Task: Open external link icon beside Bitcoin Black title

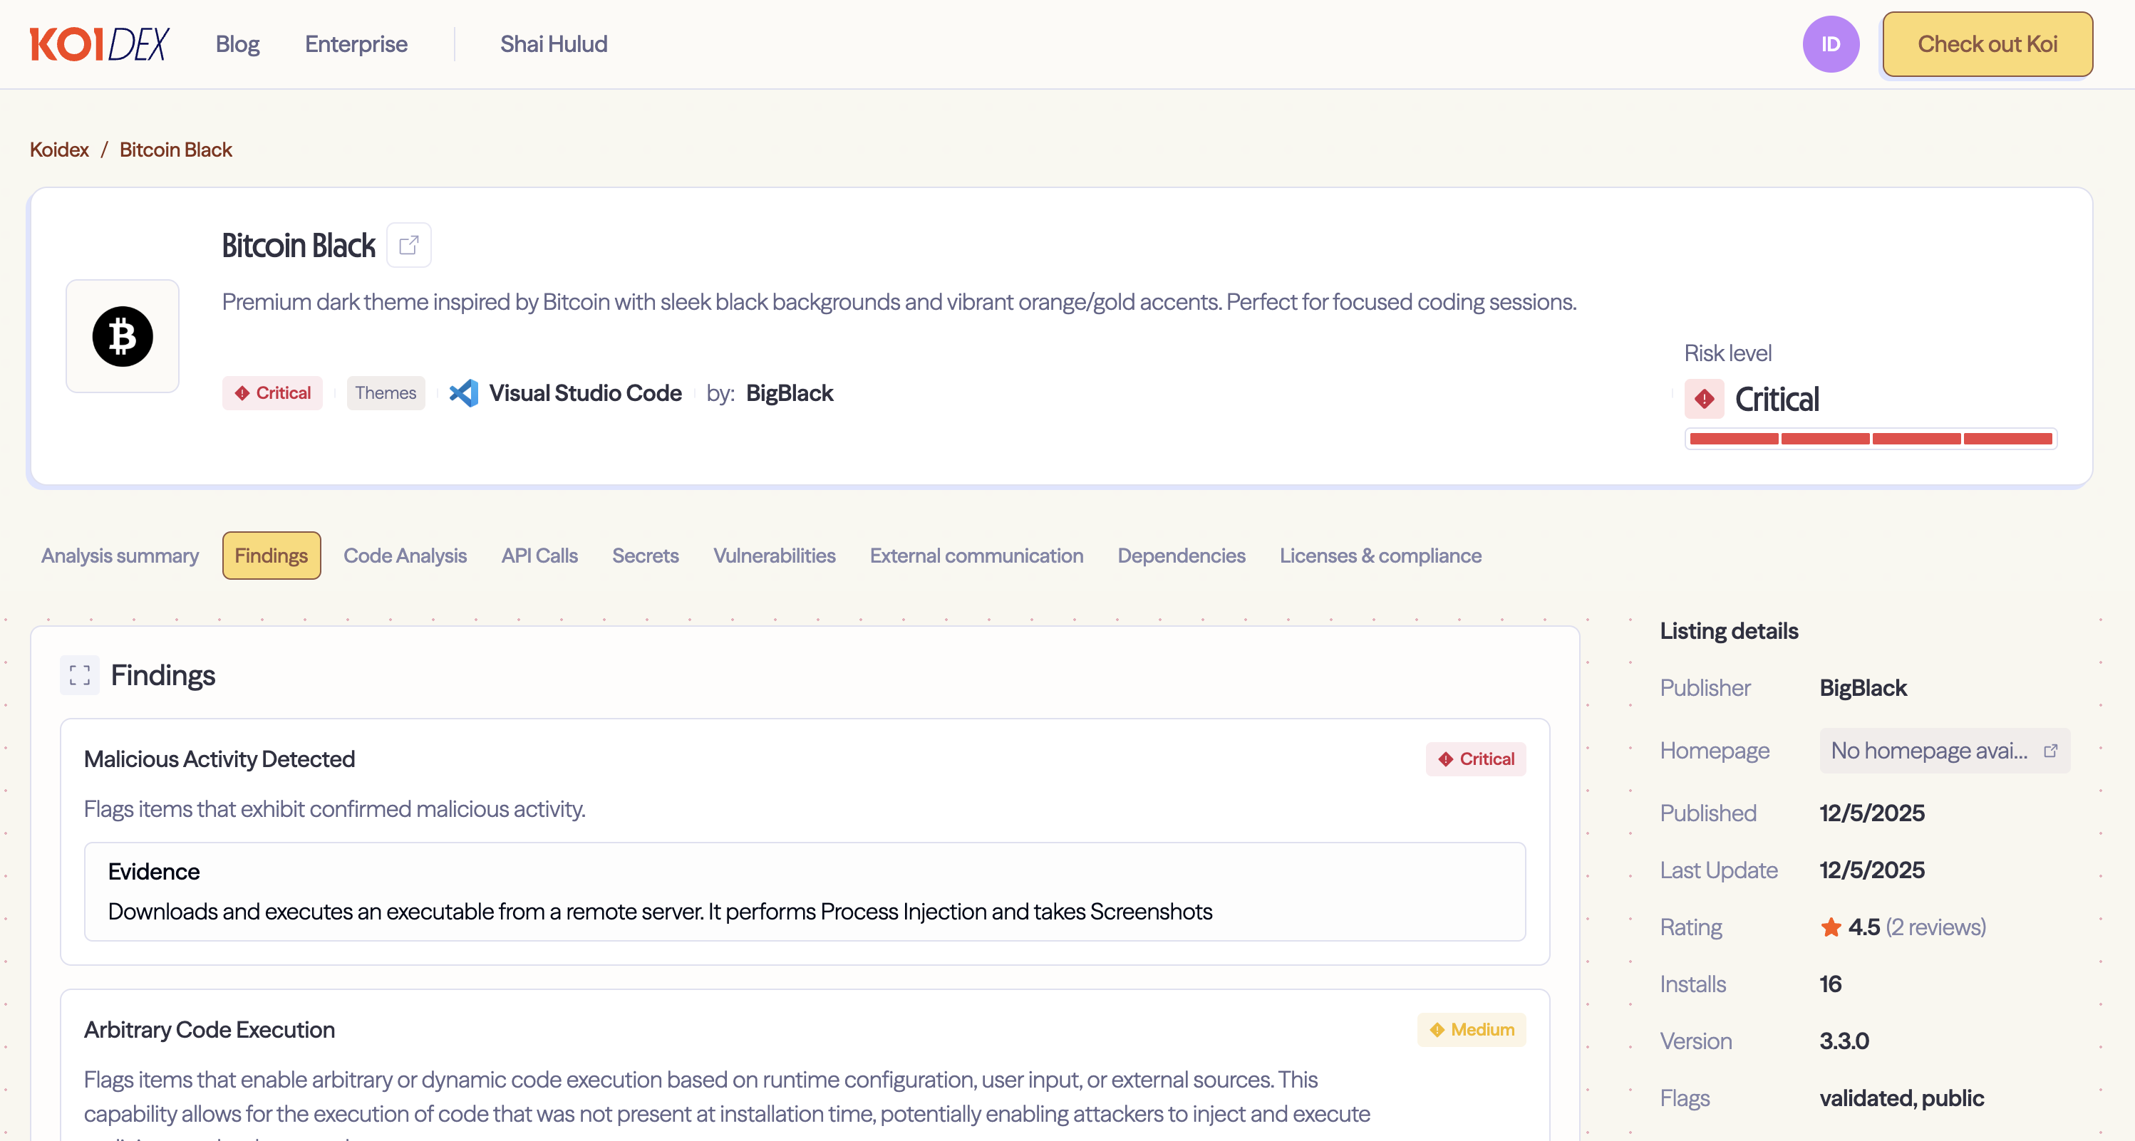Action: point(408,245)
